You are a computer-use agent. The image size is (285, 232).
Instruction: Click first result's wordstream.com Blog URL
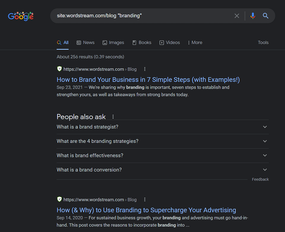tap(100, 69)
